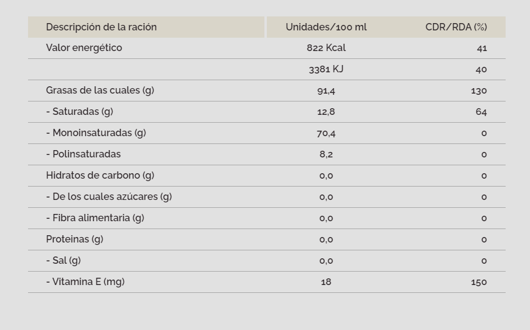Viewport: 530px width, 330px height.
Task: Click the "Descripción de la ración" column header
Action: pyautogui.click(x=101, y=27)
